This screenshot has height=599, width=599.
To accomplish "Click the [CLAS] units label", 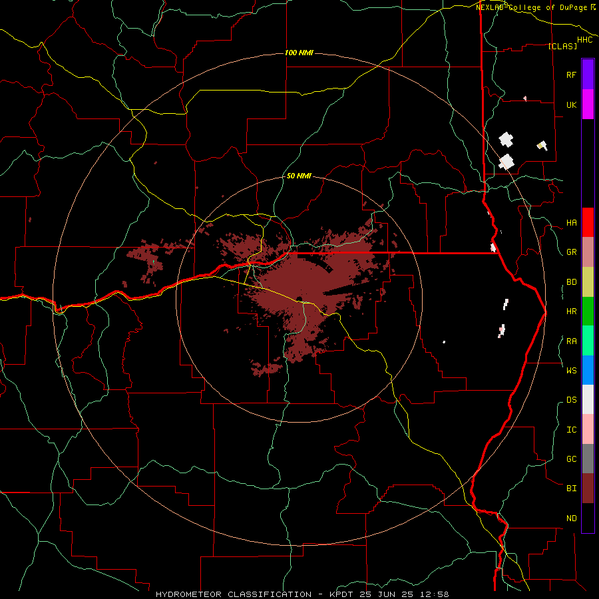I will click(562, 46).
